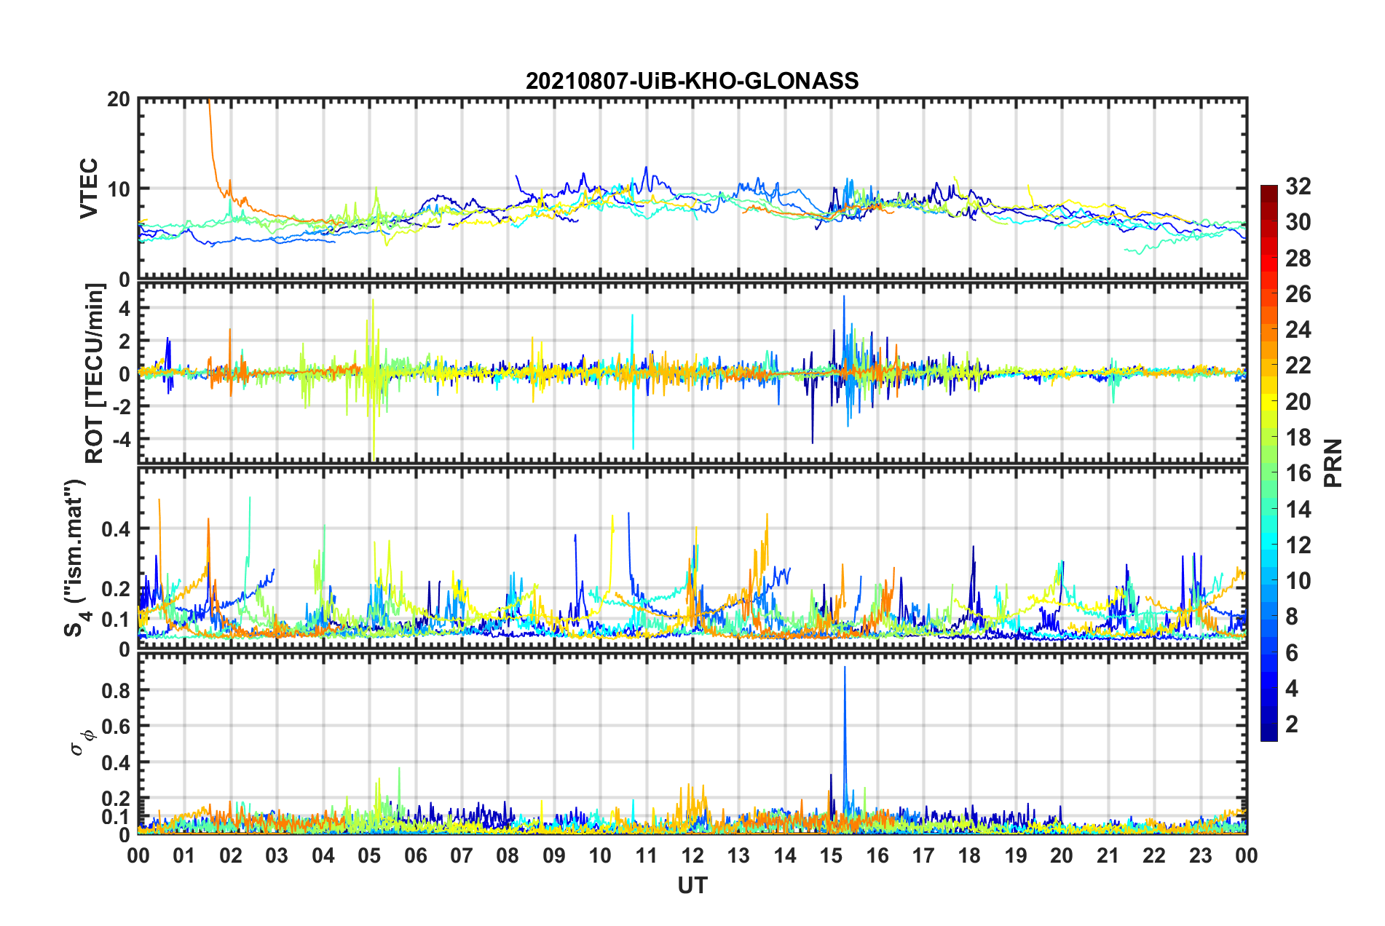Viewport: 1385px width, 926px height.
Task: Click tick 16 on the PRN colorbar
Action: [x=1298, y=473]
